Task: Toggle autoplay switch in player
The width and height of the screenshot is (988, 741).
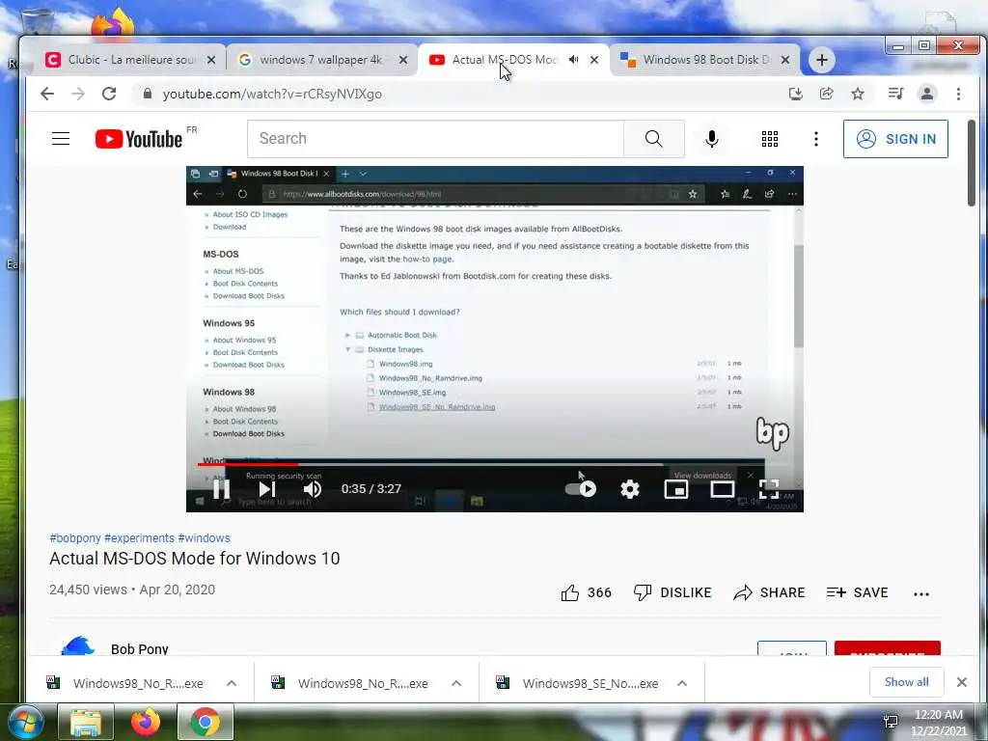Action: [580, 489]
